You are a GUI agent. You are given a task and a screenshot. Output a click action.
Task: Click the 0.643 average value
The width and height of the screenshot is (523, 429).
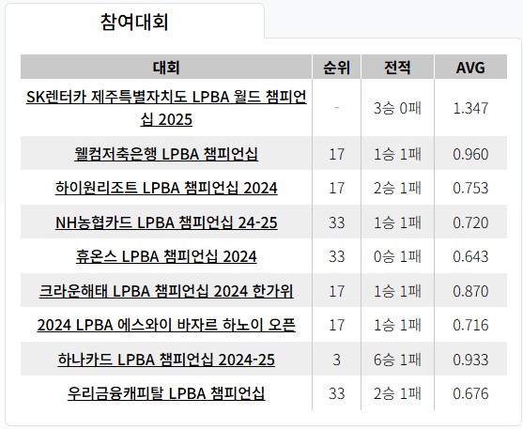pos(470,256)
